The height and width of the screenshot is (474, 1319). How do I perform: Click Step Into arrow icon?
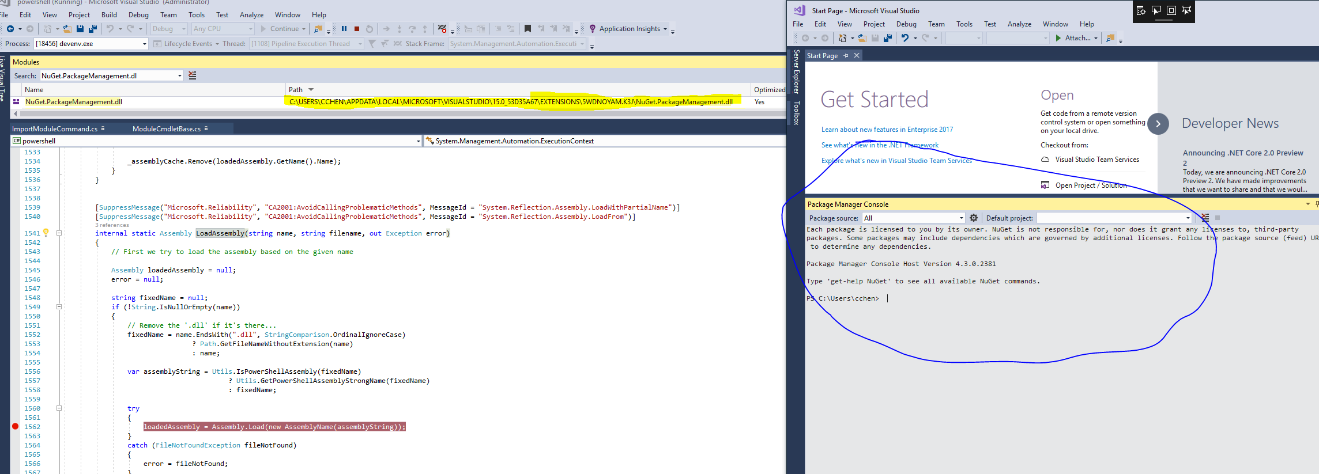[400, 29]
